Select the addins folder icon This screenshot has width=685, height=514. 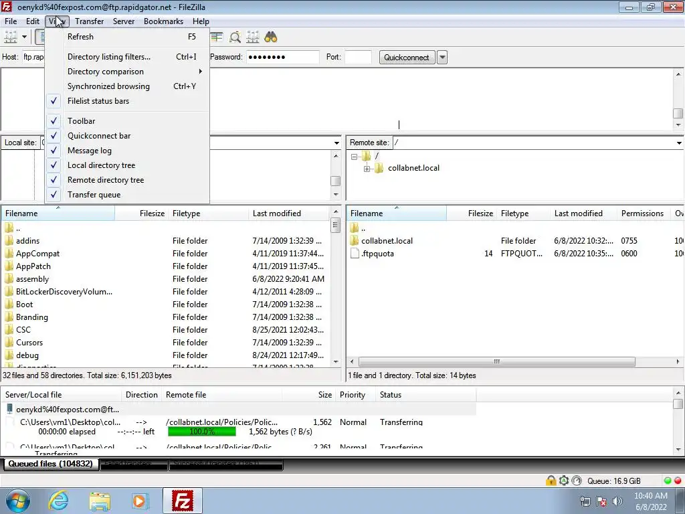pyautogui.click(x=9, y=240)
